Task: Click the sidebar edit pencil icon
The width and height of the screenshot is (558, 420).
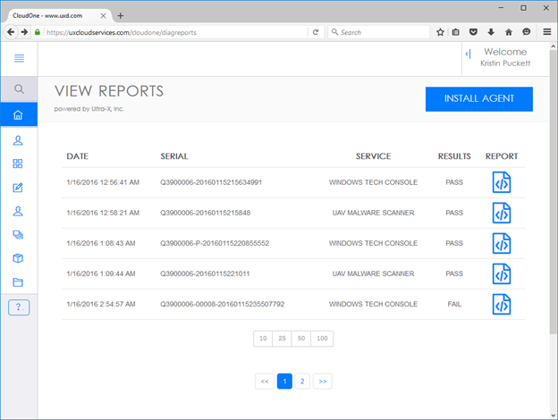Action: tap(19, 188)
